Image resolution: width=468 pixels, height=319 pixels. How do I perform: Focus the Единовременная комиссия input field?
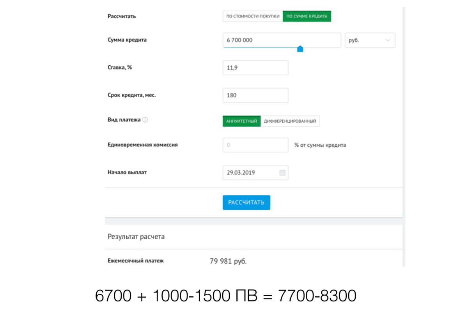(255, 145)
